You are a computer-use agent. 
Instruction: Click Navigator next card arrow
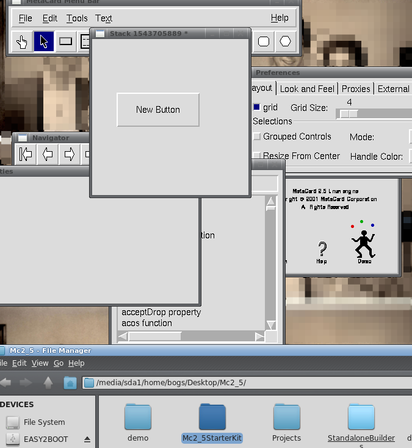(x=69, y=154)
